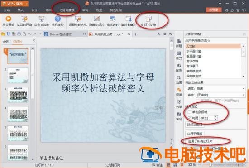Open quick access toolbar customize arrow
249x168 pixels.
coord(40,34)
